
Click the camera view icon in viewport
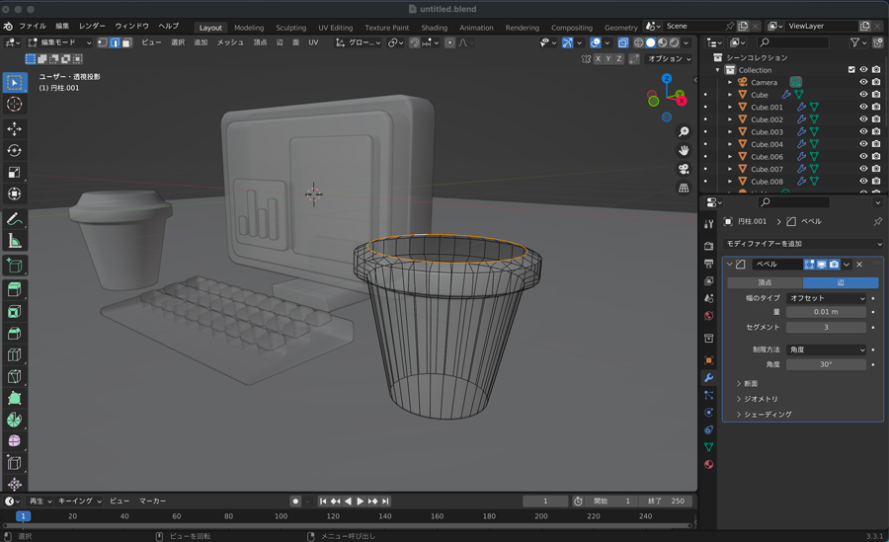(x=684, y=169)
